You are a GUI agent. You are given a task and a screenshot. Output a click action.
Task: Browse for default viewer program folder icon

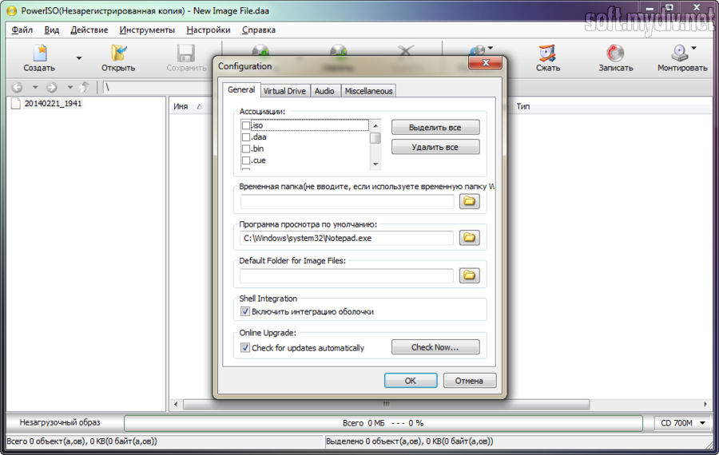(x=470, y=237)
